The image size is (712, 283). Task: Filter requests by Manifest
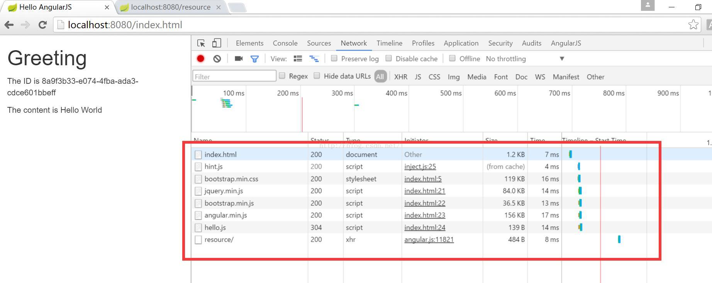[x=566, y=77]
